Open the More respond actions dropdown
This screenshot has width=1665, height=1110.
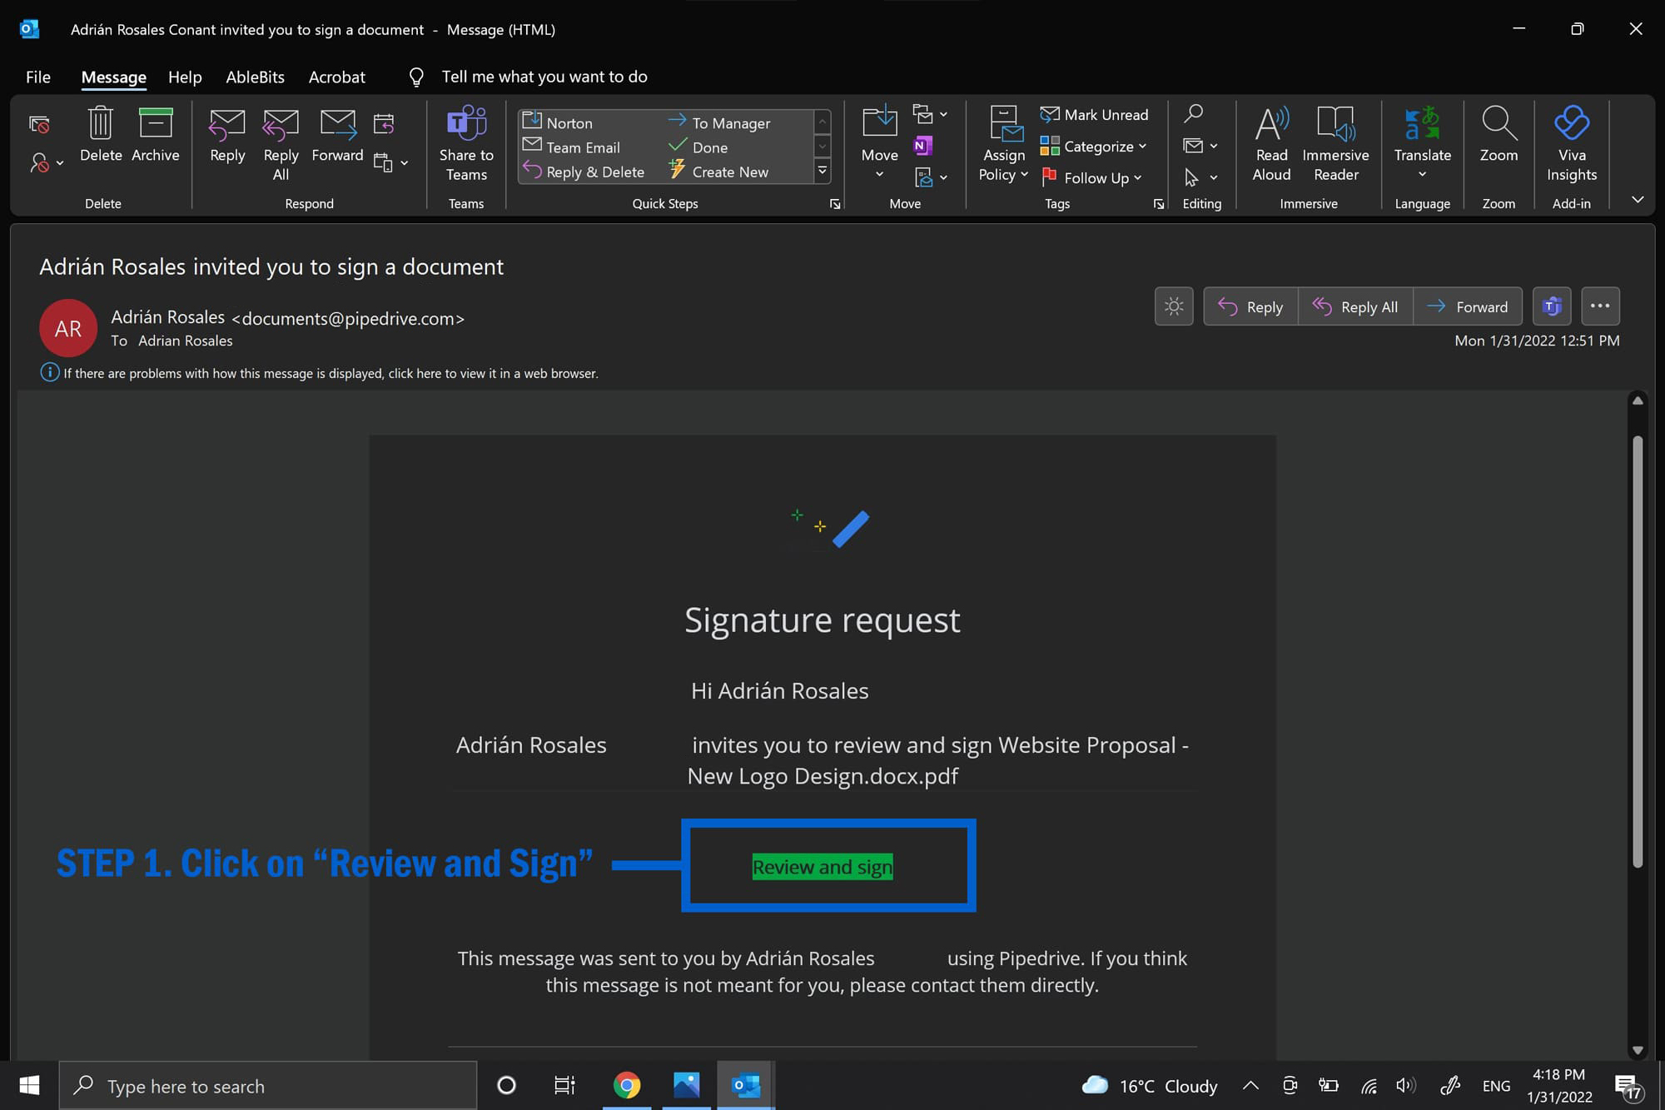point(391,162)
